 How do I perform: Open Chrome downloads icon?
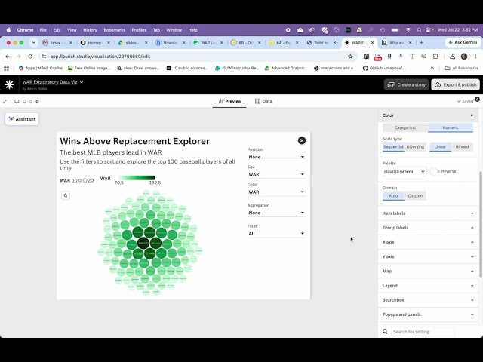coord(452,57)
